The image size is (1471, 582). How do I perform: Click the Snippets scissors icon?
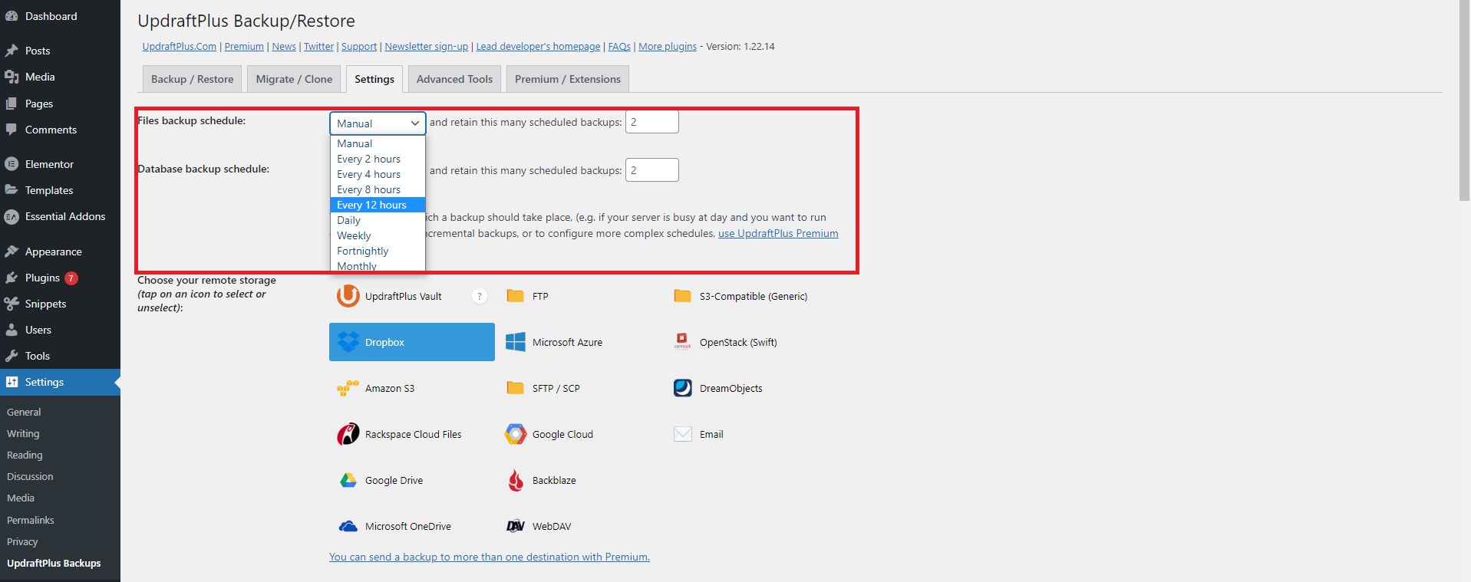click(12, 304)
